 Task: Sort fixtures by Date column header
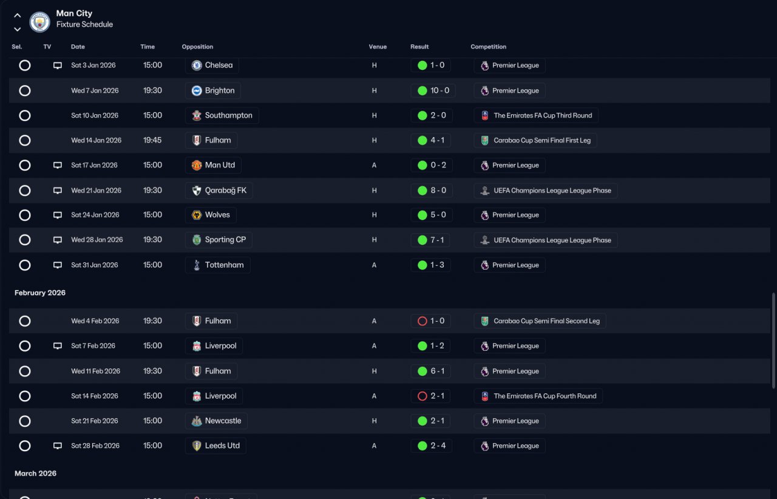[78, 47]
